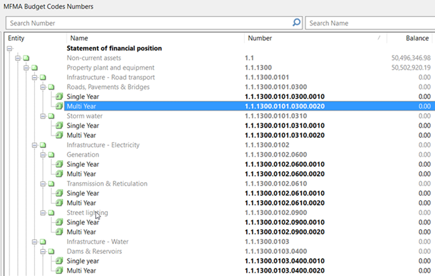The image size is (435, 276).
Task: Click the Balance column header
Action: (417, 38)
